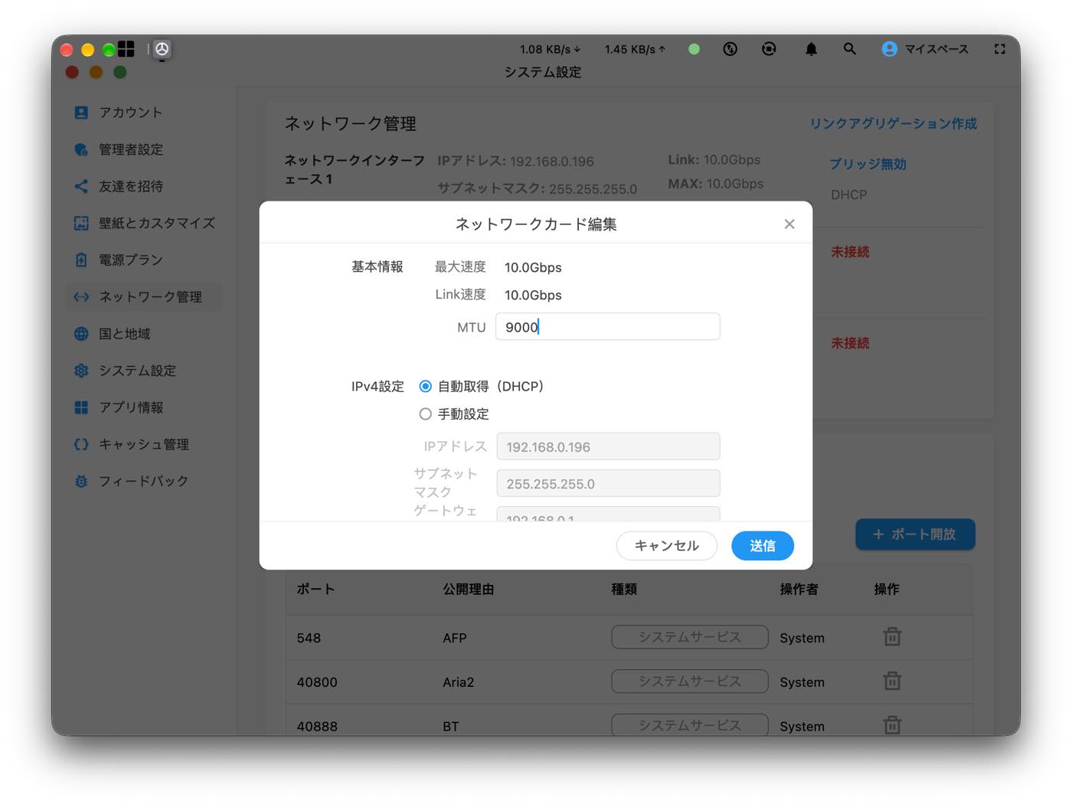Open the transfer tasks icon
Screen dimensions: 1072x804
[x=730, y=49]
